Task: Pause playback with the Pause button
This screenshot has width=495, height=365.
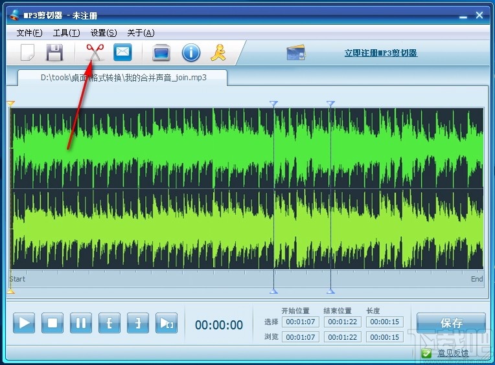Action: (x=81, y=323)
